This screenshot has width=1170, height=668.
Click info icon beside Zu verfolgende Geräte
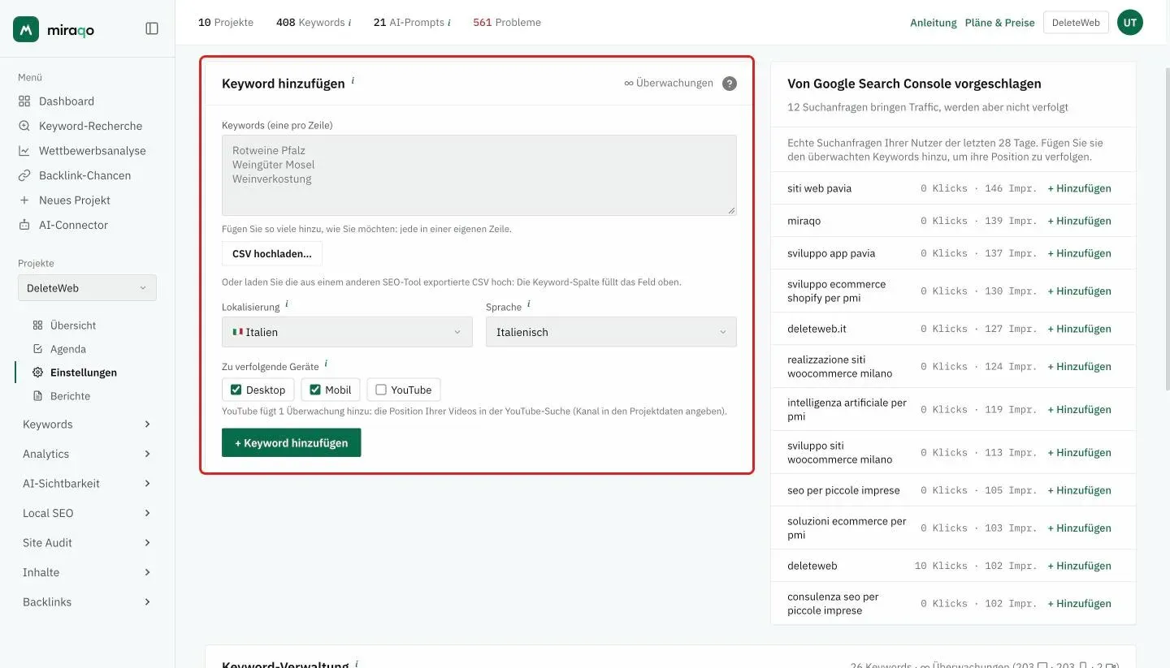click(326, 364)
